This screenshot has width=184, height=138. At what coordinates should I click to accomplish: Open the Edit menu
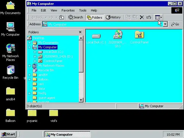43,10
